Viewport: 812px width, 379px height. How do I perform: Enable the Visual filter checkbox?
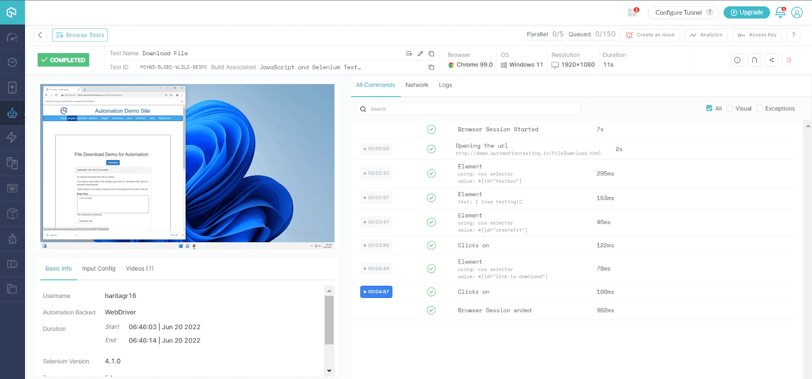click(x=730, y=108)
